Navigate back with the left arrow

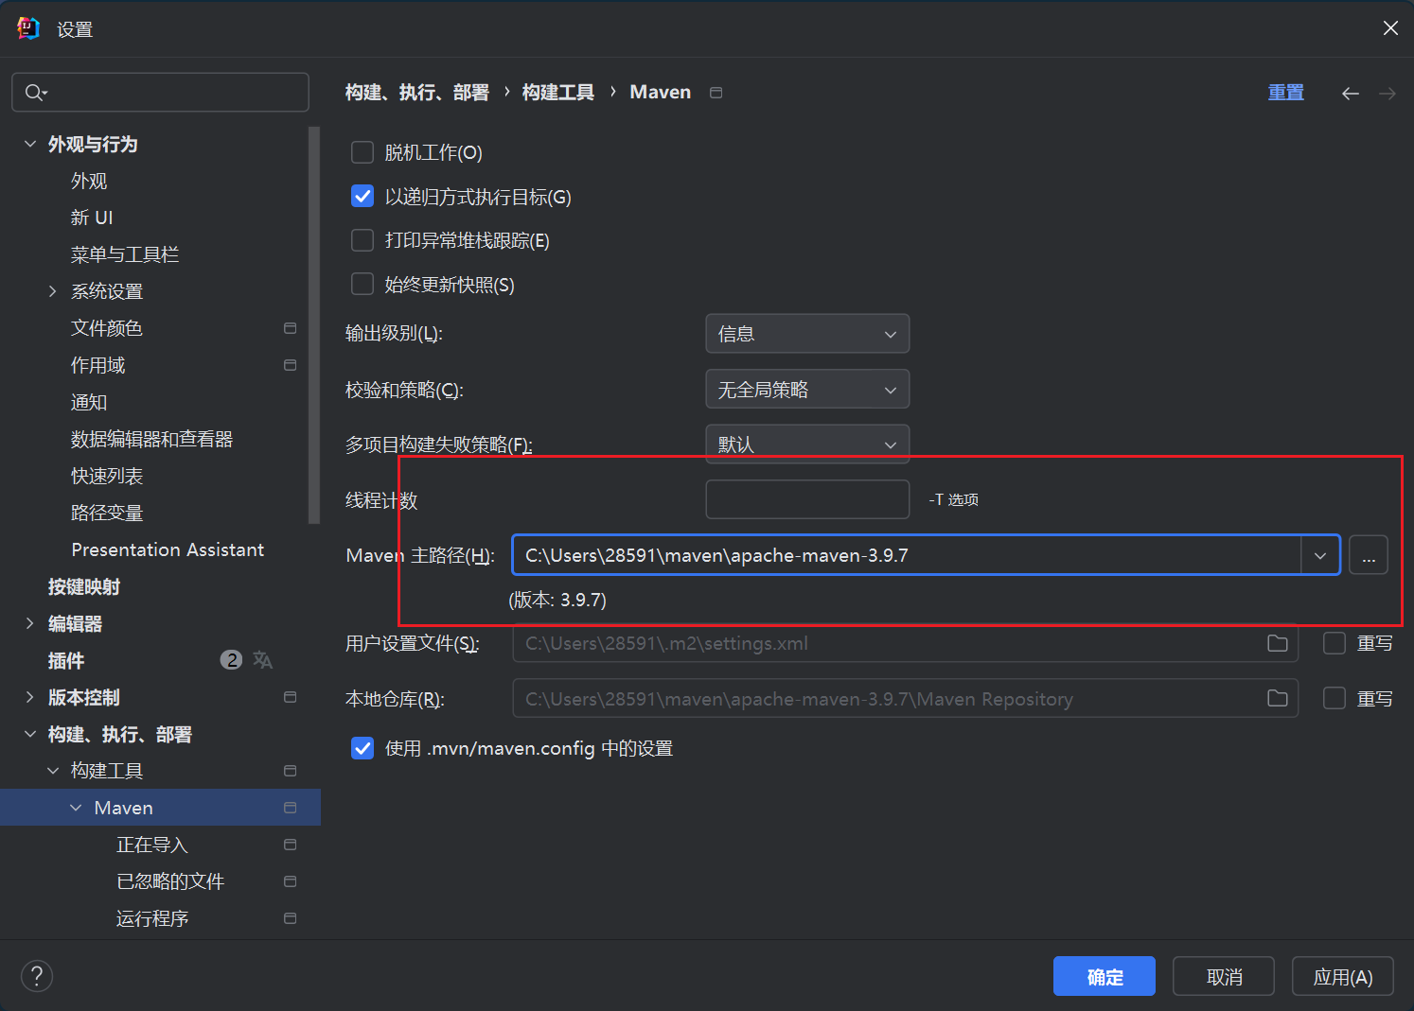(1351, 93)
